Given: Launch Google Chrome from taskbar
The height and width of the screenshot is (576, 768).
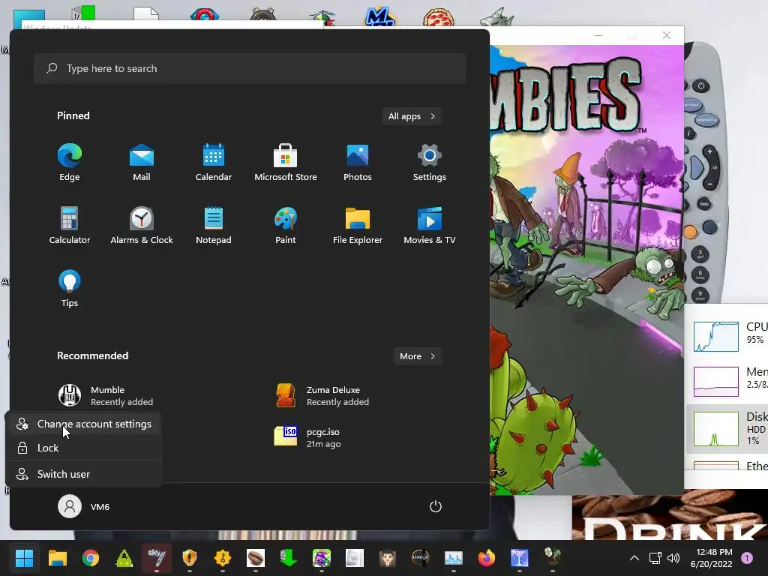Looking at the screenshot, I should click(91, 557).
